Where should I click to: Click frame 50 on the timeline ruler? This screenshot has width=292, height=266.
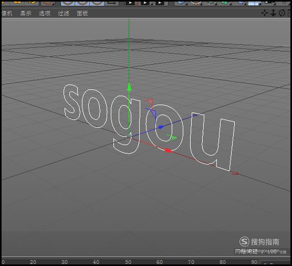[x=128, y=262]
